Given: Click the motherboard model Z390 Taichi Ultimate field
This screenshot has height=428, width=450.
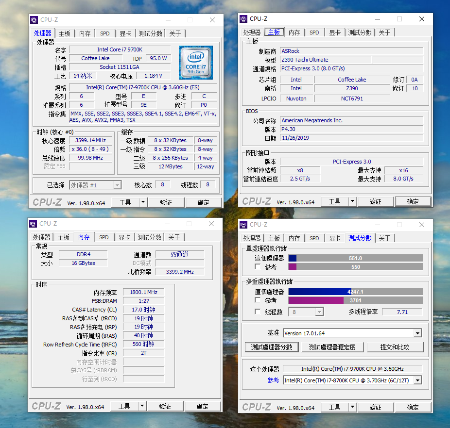Looking at the screenshot, I should tap(326, 60).
